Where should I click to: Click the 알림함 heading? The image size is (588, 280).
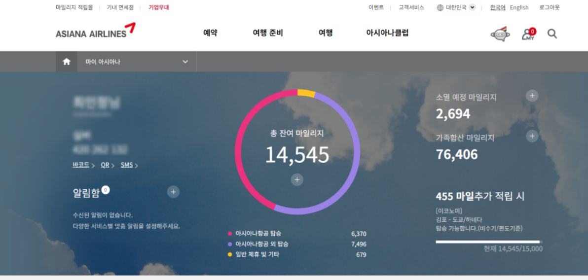86,193
